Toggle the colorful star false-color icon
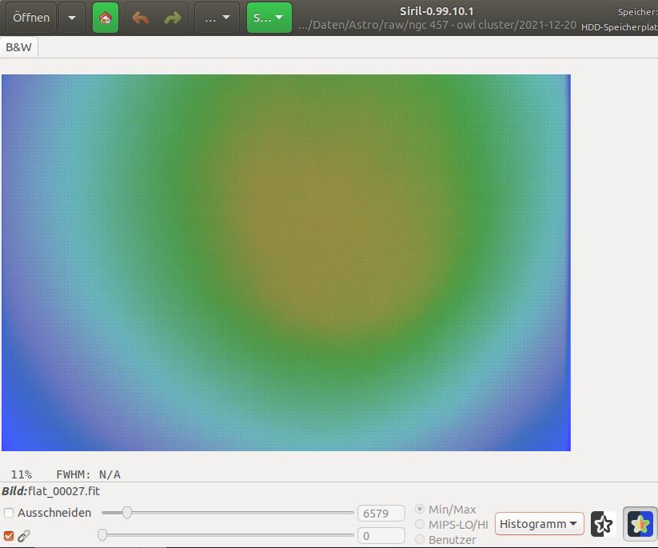Screen dimensions: 658x548 click(x=640, y=524)
